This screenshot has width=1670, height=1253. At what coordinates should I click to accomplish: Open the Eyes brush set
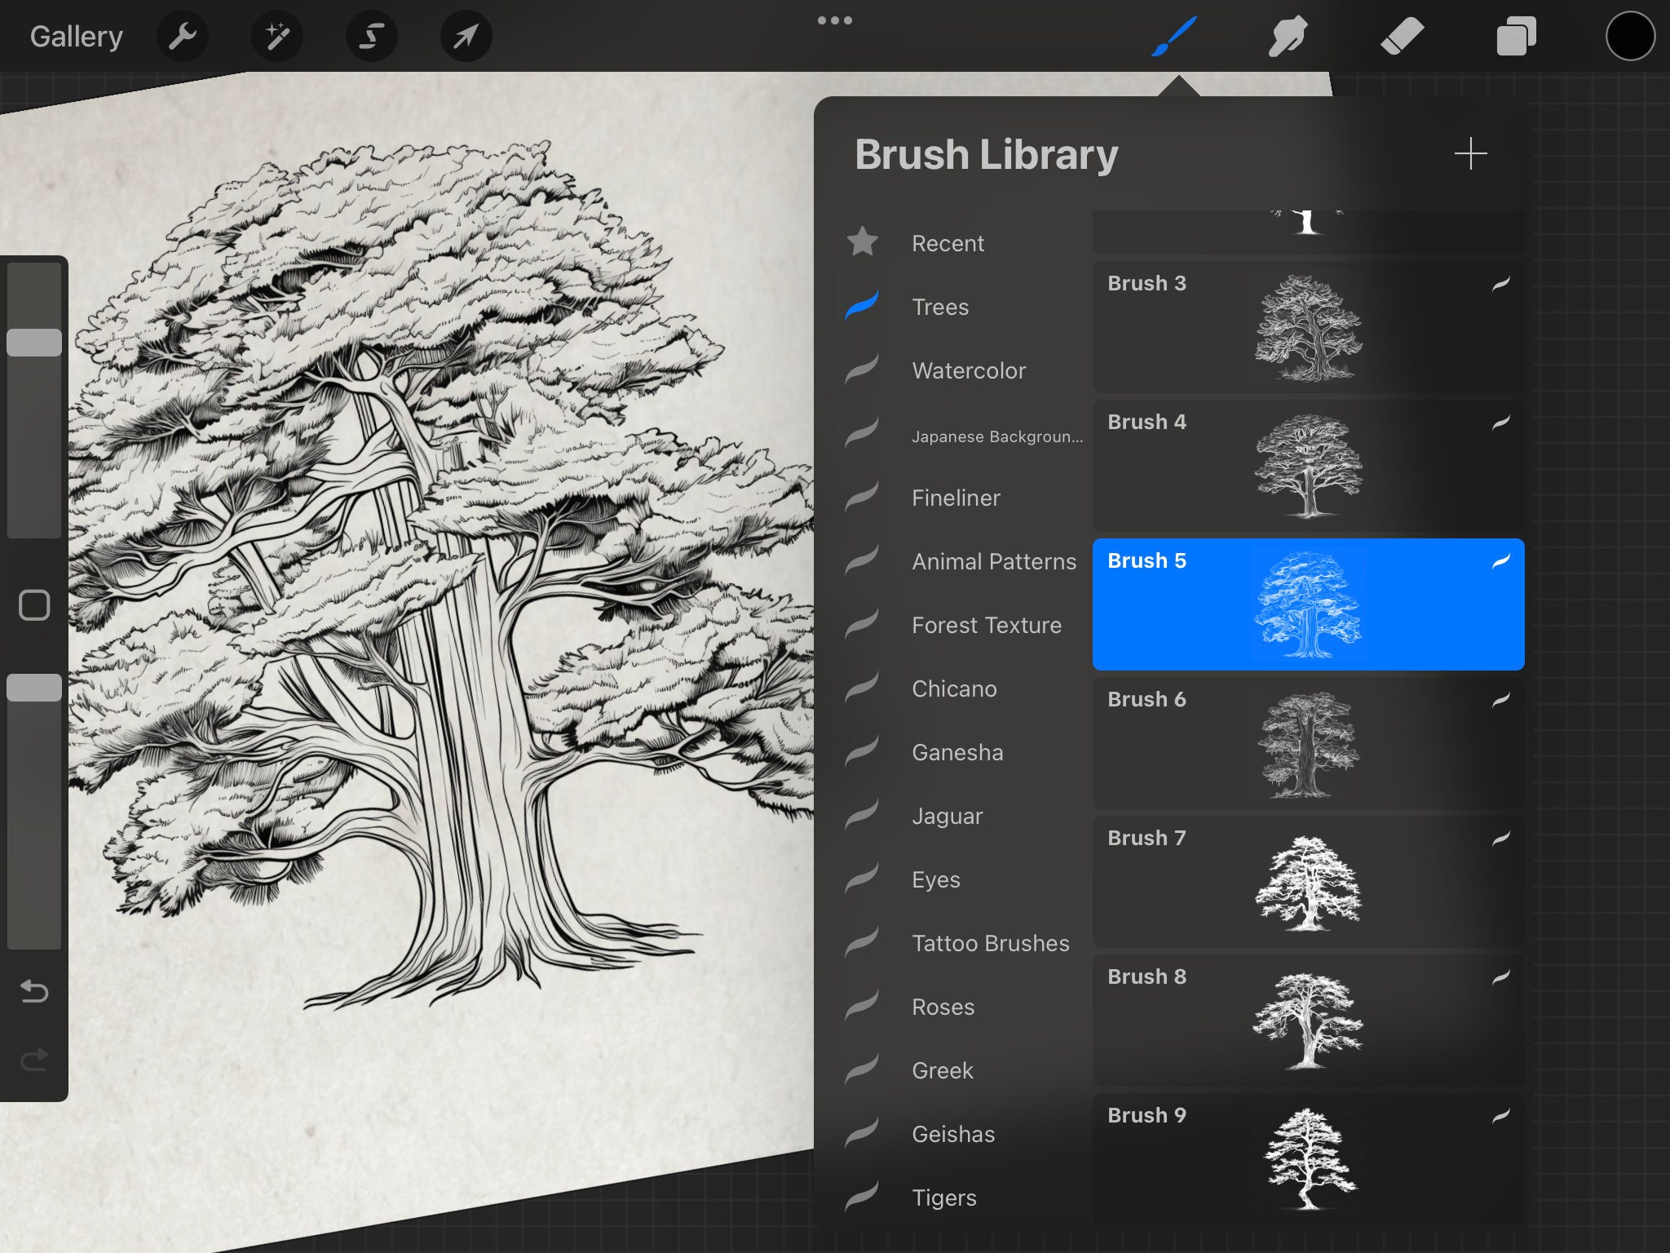965,879
